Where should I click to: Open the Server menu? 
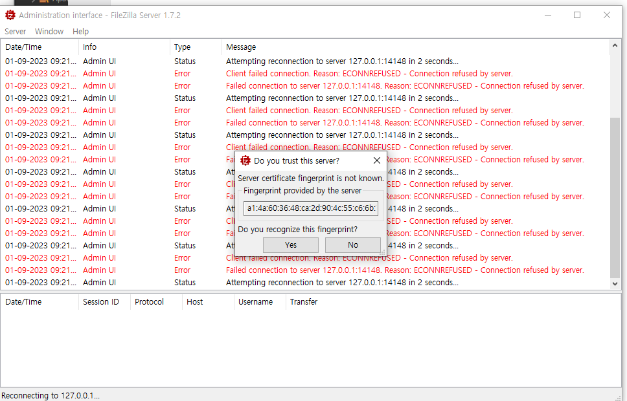[x=15, y=31]
